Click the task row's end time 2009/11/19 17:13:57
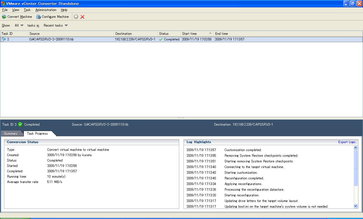This screenshot has width=363, height=219. coord(229,39)
